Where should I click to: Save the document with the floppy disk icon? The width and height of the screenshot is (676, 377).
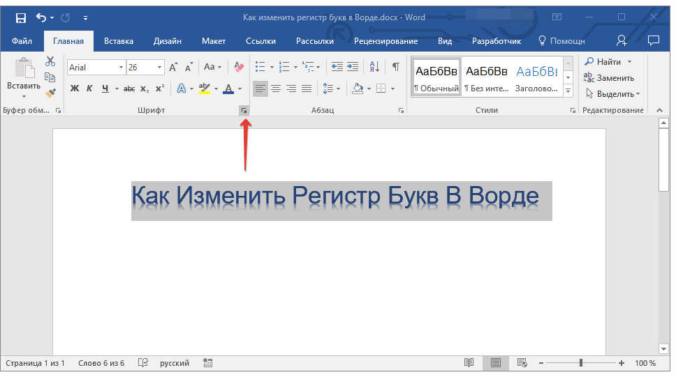coord(21,17)
